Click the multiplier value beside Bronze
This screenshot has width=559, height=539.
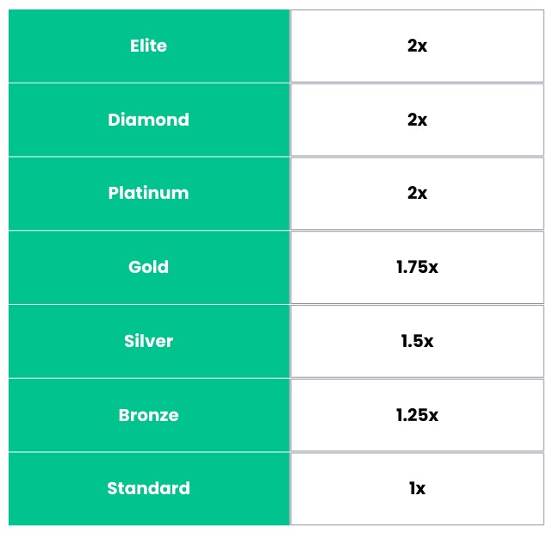[417, 415]
